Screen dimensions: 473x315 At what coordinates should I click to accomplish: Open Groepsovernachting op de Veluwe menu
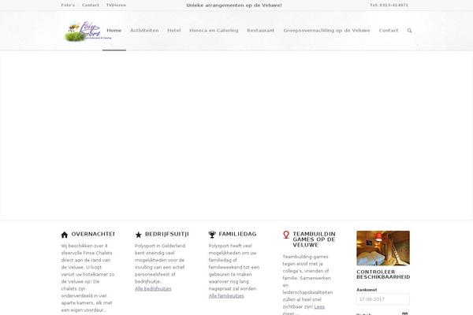(x=326, y=31)
